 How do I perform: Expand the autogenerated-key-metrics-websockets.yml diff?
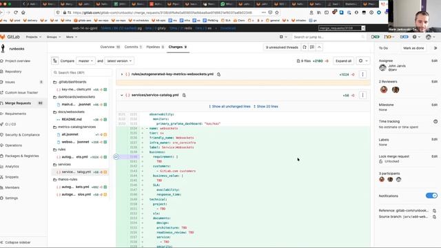122,74
